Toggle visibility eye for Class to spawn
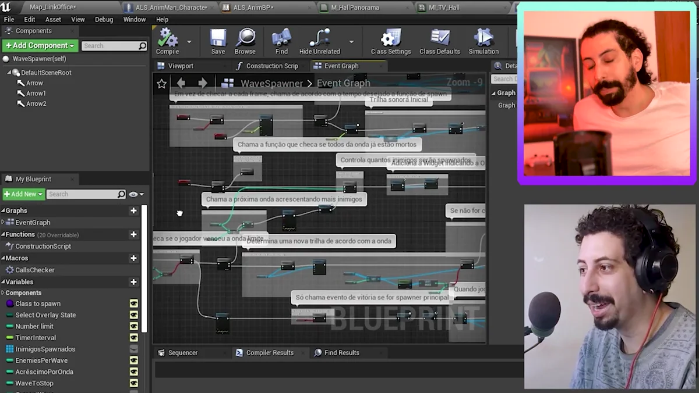The height and width of the screenshot is (393, 699). (x=133, y=303)
